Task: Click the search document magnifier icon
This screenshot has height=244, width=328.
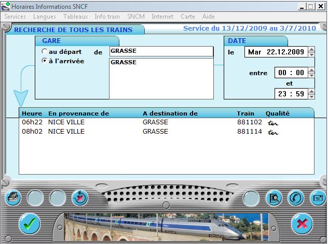Action: coord(274,197)
